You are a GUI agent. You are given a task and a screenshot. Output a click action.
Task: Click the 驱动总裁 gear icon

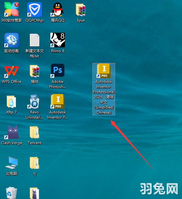point(12,40)
